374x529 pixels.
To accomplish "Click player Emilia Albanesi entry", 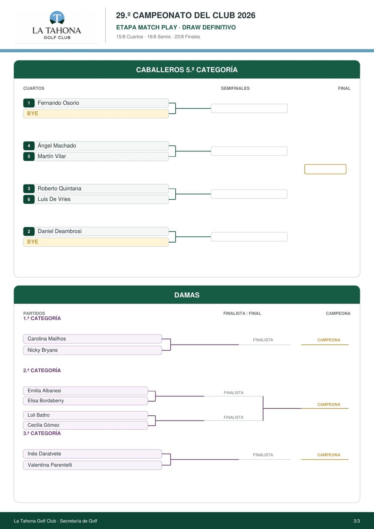I will pyautogui.click(x=85, y=391).
